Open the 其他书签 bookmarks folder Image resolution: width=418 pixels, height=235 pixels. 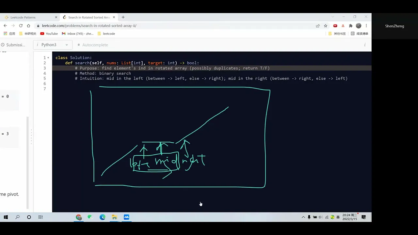pyautogui.click(x=337, y=34)
